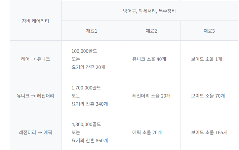
Task: Select the 레전더리 소울 20개 cell
Action: pyautogui.click(x=152, y=96)
